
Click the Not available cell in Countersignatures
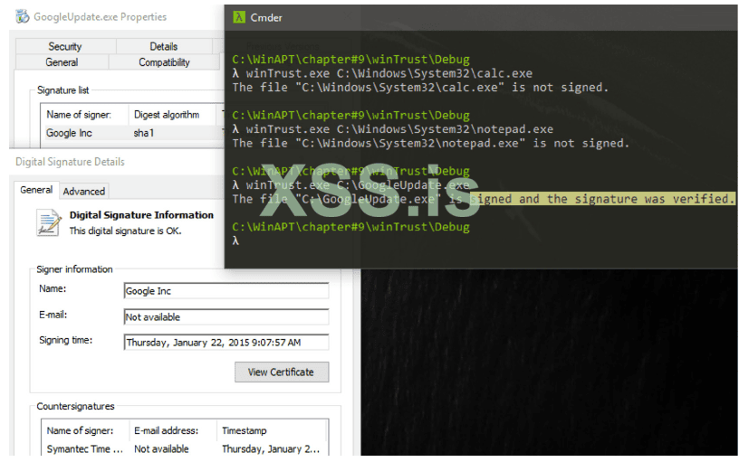(161, 448)
